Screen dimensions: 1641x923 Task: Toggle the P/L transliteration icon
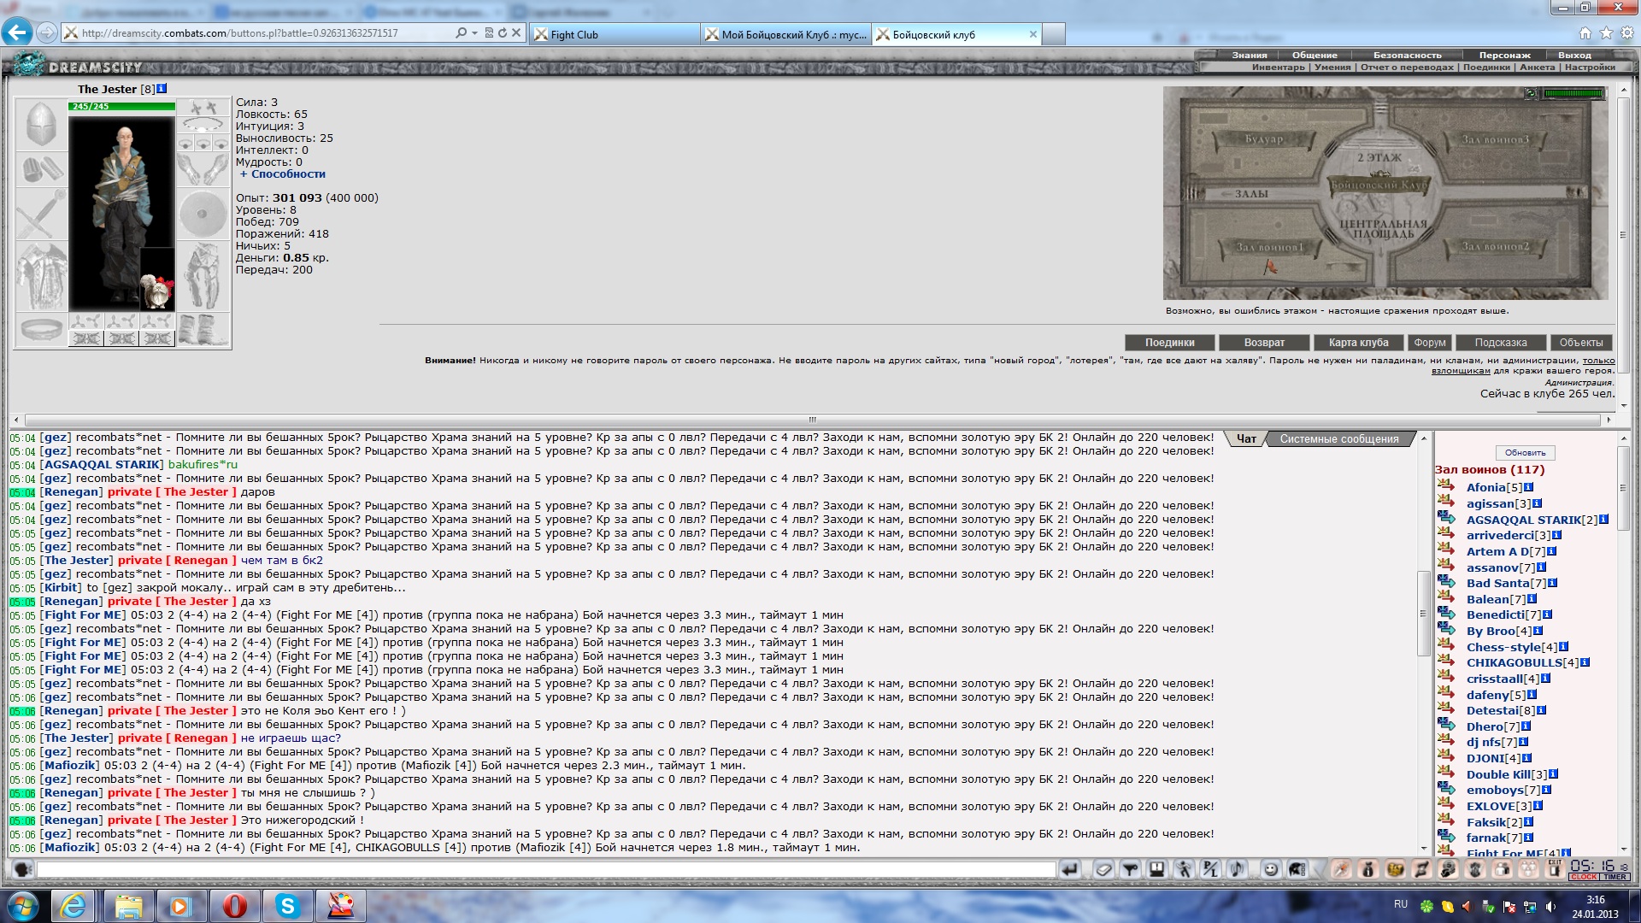tap(1210, 869)
